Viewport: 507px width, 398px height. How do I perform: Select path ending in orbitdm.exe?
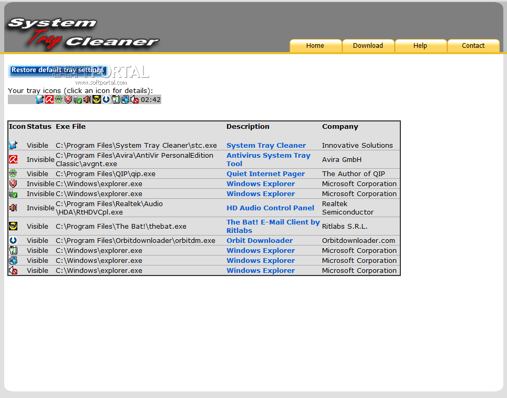pos(136,240)
